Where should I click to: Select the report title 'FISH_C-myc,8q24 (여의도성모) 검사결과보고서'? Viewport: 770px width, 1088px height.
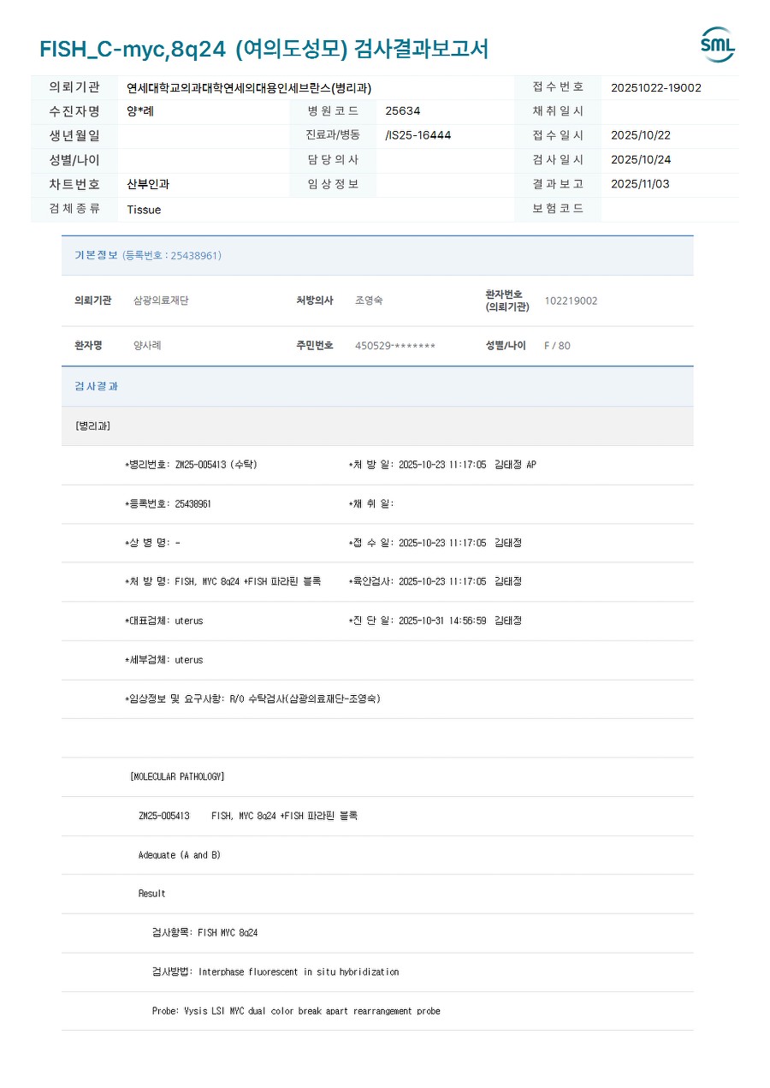[264, 49]
